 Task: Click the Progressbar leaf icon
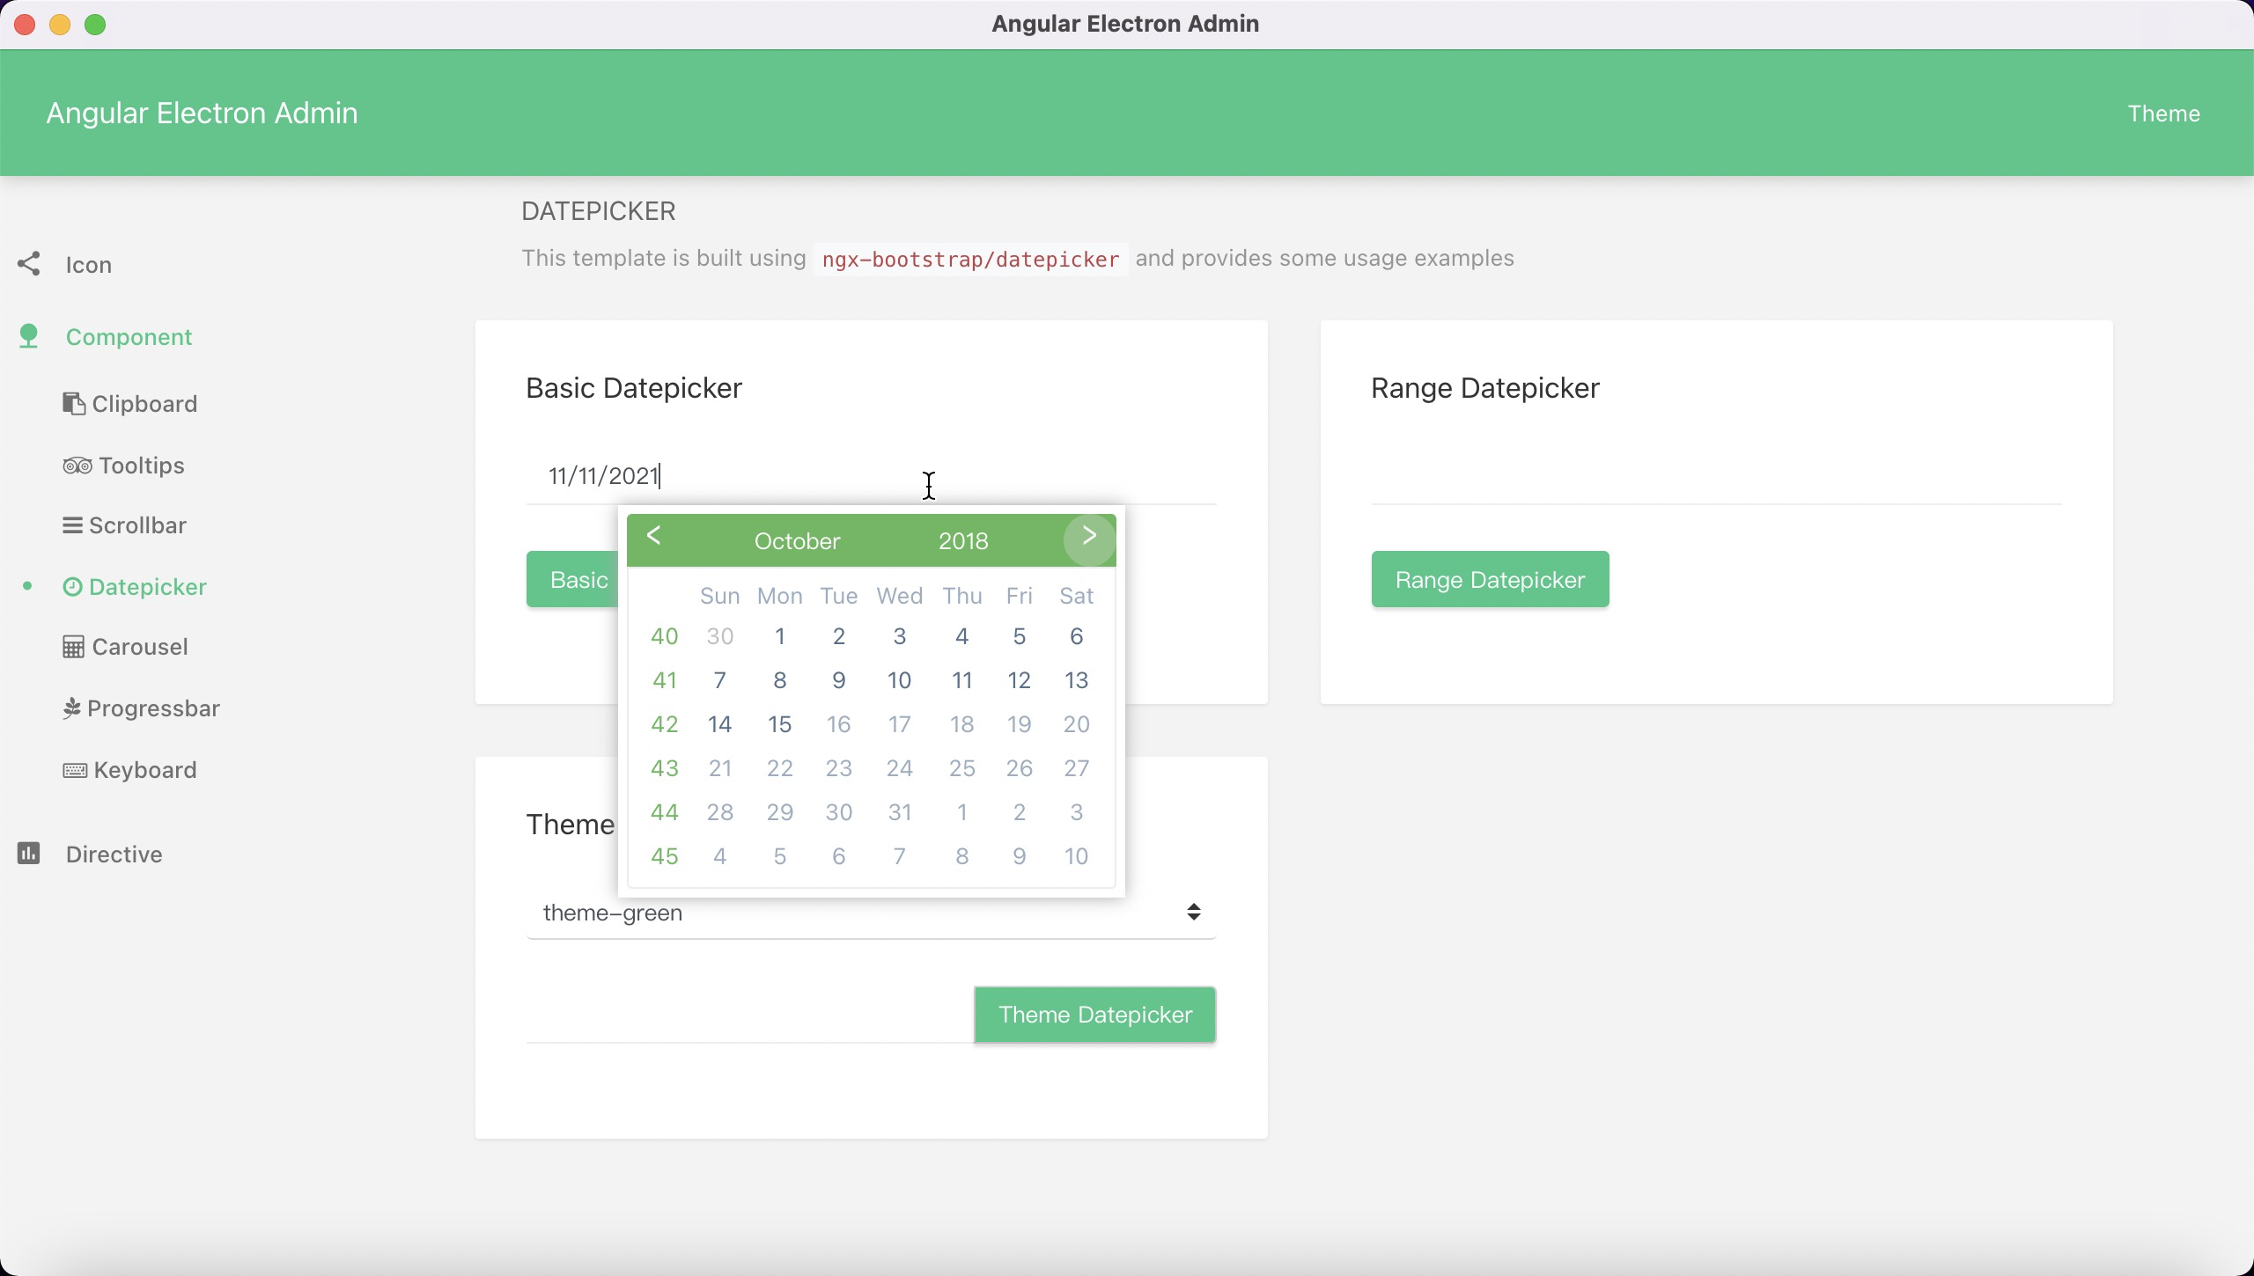click(x=72, y=708)
